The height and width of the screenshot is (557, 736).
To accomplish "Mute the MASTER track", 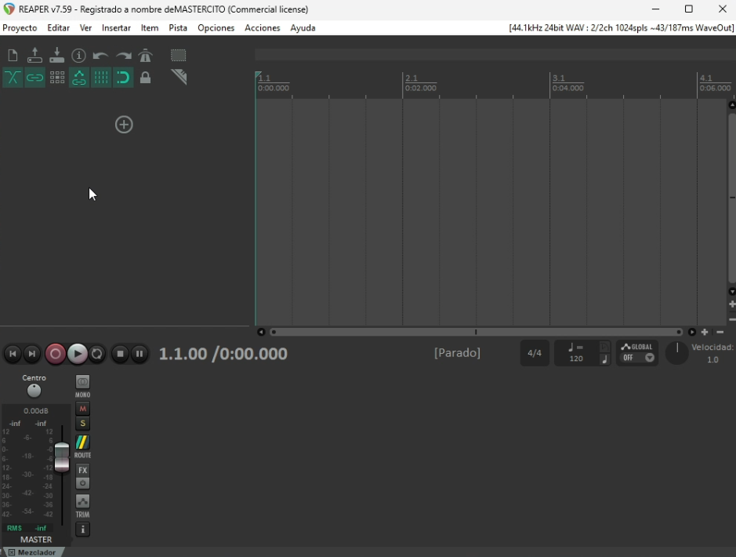I will 82,409.
